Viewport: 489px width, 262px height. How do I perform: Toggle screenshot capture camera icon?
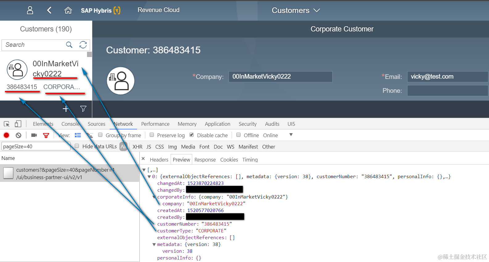tap(34, 135)
